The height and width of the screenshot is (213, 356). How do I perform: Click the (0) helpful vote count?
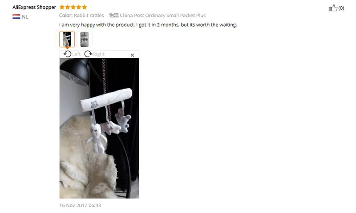coord(341,8)
